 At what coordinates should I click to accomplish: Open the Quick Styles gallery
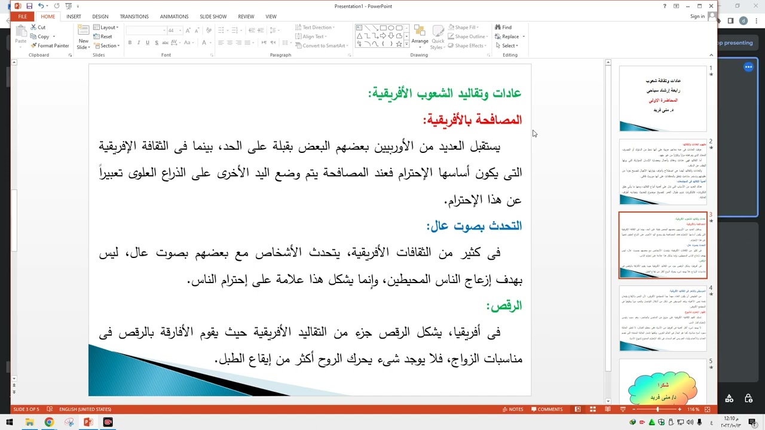coord(438,37)
